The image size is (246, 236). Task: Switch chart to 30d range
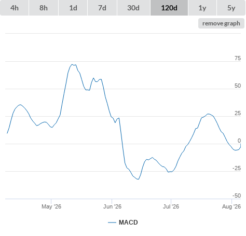coord(133,8)
